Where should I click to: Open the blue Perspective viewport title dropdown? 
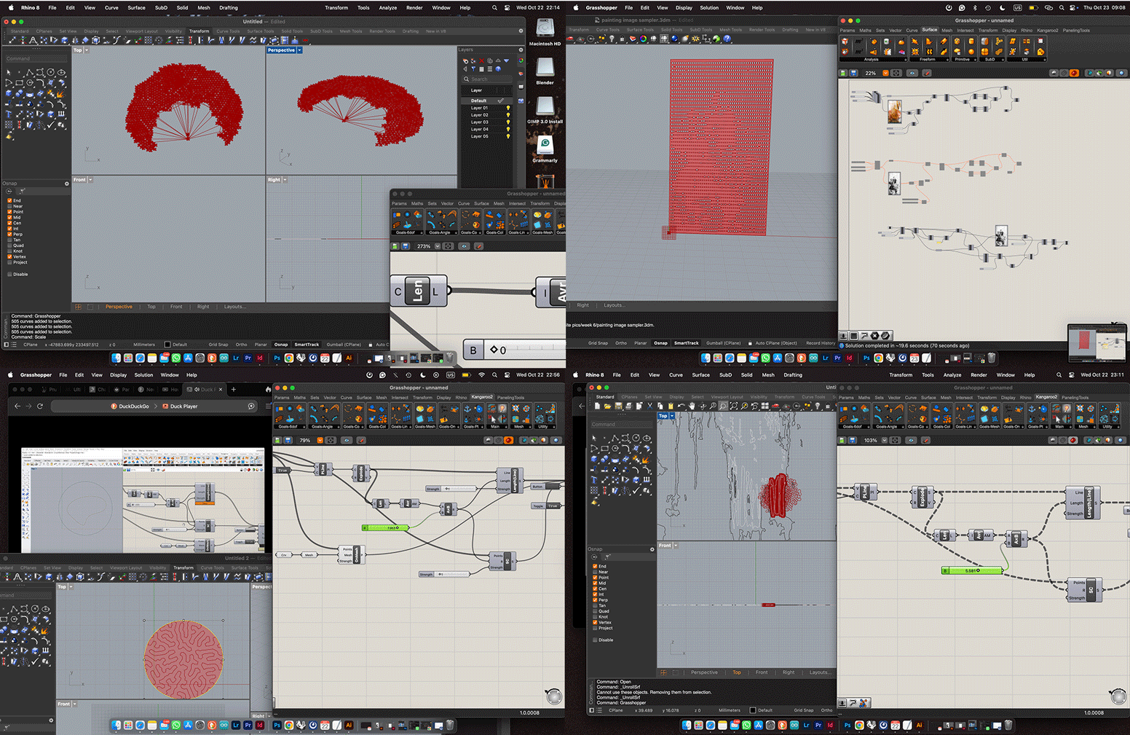299,50
